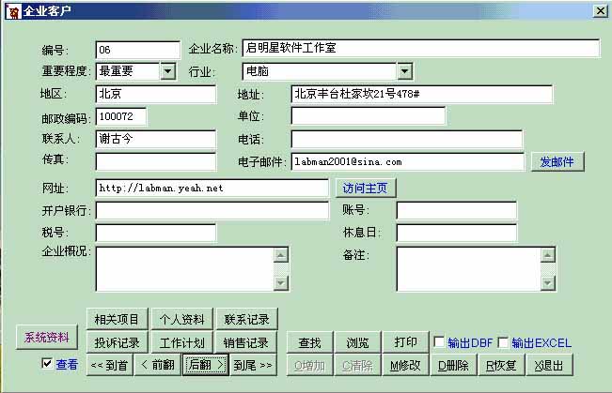Viewport: 612px width, 393px height.
Task: Click down arrow of 备注 scrollbar
Action: 547,282
